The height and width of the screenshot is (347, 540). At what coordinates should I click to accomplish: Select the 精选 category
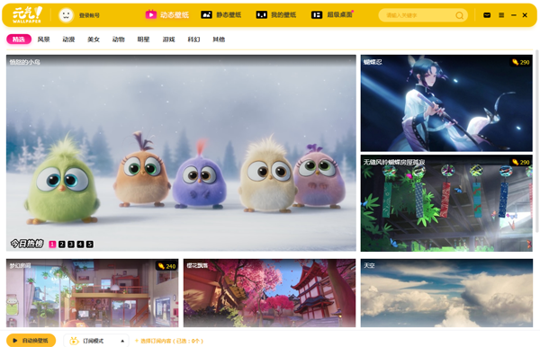[19, 40]
